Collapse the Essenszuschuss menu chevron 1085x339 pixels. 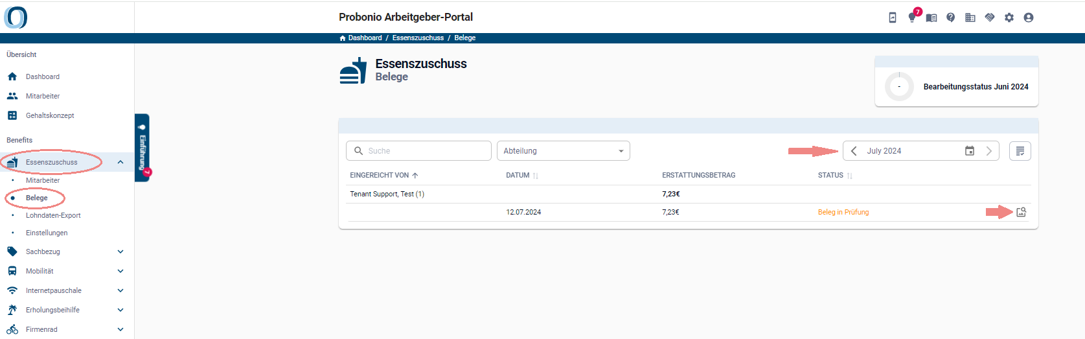click(x=120, y=162)
